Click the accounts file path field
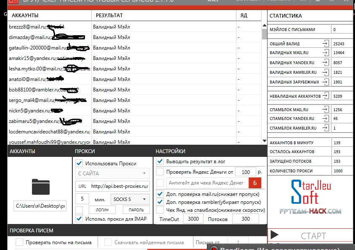Screen dimensions: 355x250 click(x=40, y=206)
